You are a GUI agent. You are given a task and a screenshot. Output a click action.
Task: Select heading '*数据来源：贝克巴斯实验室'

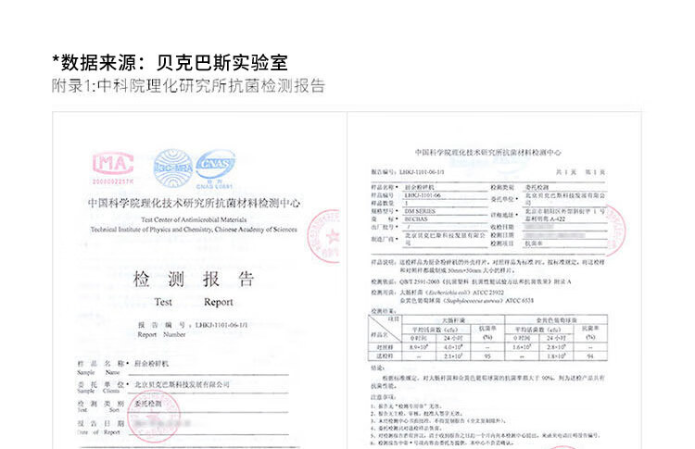coord(171,62)
